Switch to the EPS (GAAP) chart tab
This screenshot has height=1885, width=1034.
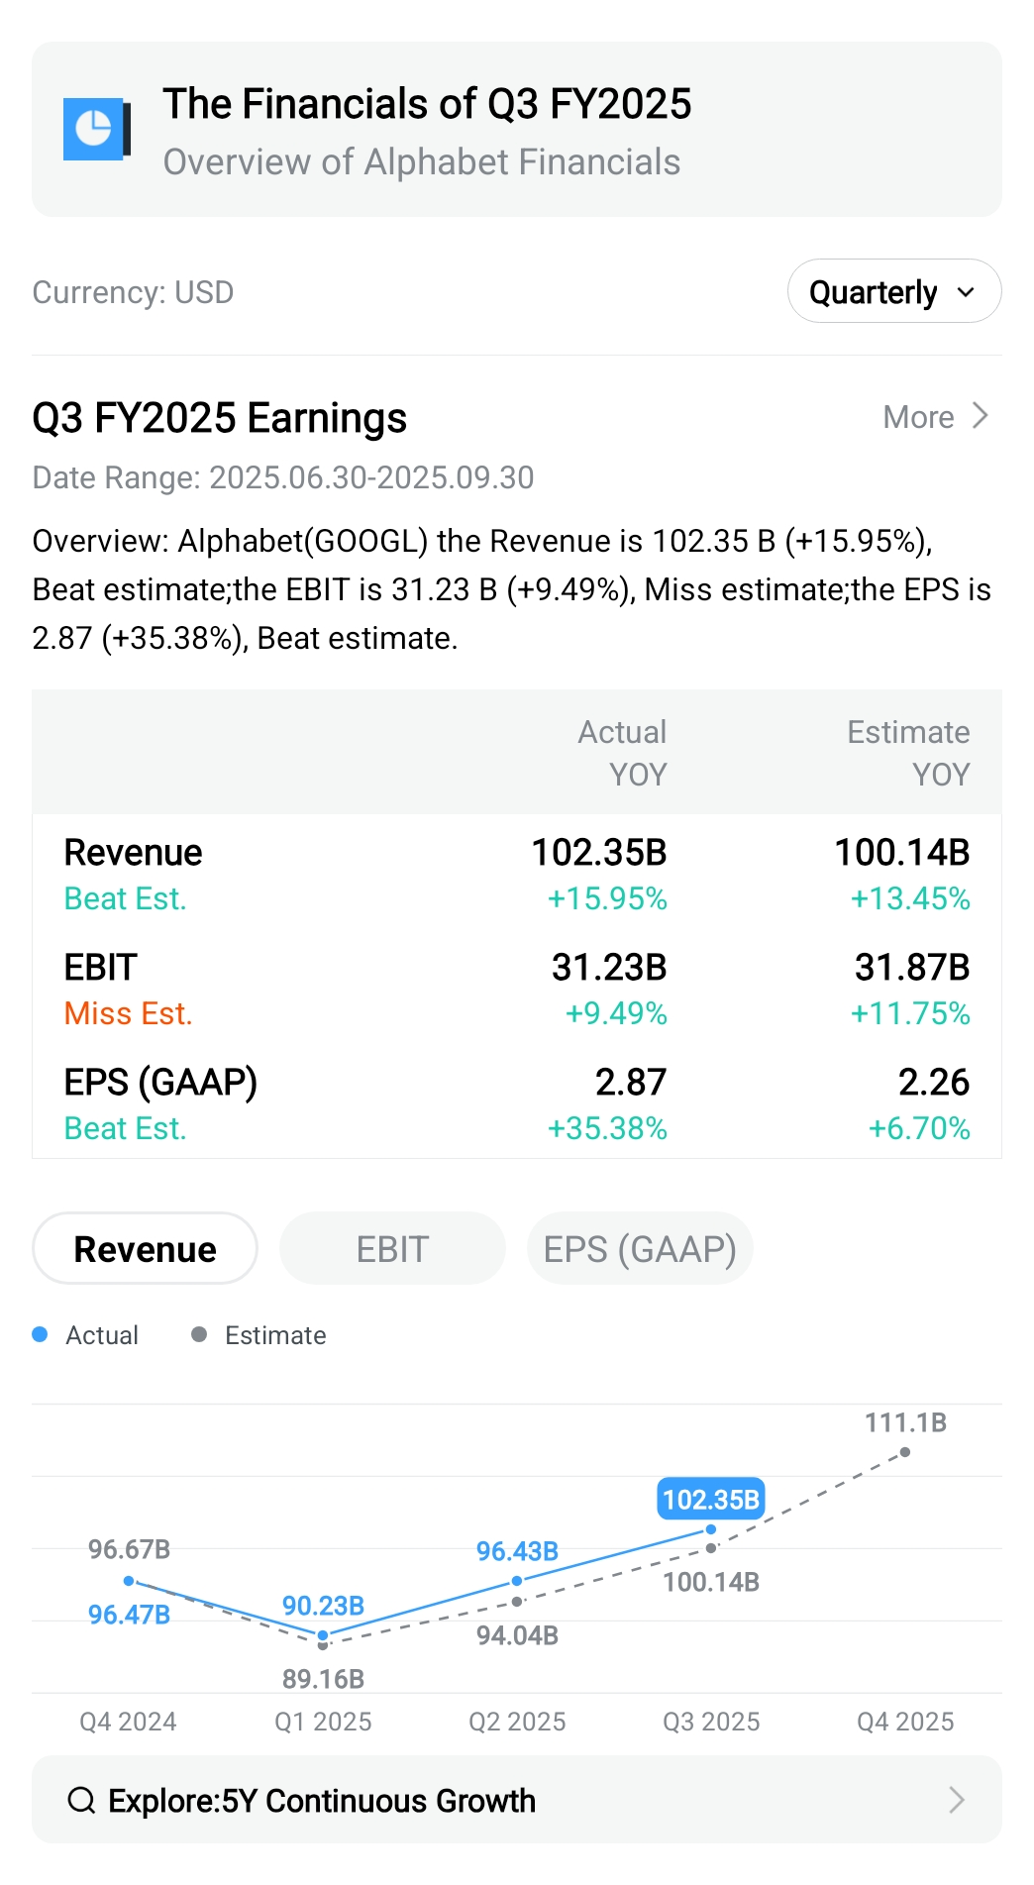[x=640, y=1249]
